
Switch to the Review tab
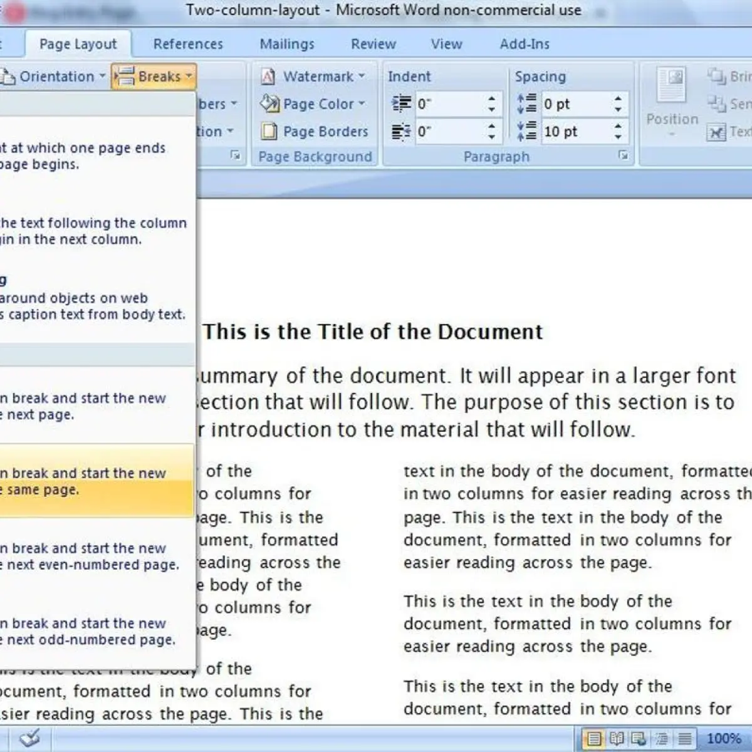(x=373, y=44)
